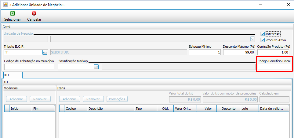294x138 pixels.
Task: Sort by the Descrição column header
Action: click(x=111, y=109)
